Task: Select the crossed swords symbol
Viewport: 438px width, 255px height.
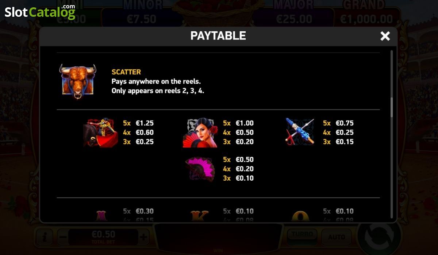Action: [x=300, y=132]
